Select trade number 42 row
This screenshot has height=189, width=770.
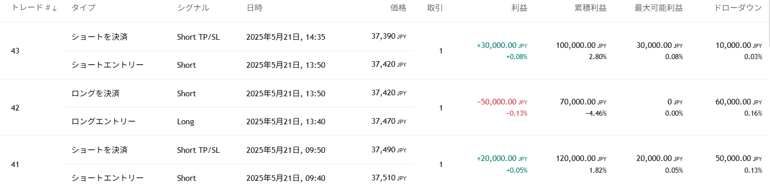click(x=385, y=107)
